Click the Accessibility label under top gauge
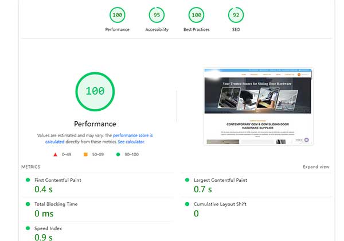The height and width of the screenshot is (241, 344). point(157,30)
